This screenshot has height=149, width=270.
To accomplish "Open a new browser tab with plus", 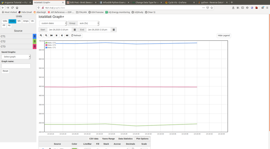I will click(x=232, y=2).
